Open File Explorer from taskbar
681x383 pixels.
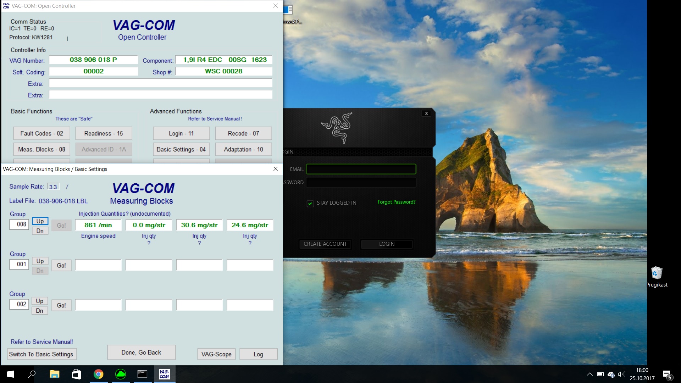[x=54, y=374]
